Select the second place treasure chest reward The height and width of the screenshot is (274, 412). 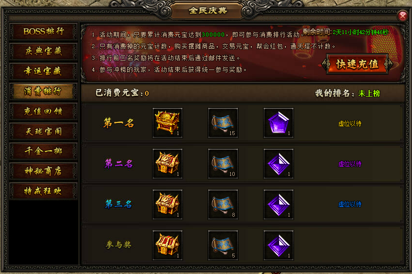[x=168, y=164]
